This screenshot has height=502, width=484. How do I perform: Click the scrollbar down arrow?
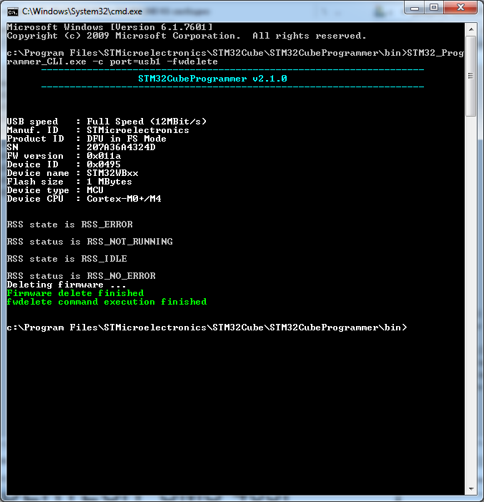pyautogui.click(x=471, y=489)
